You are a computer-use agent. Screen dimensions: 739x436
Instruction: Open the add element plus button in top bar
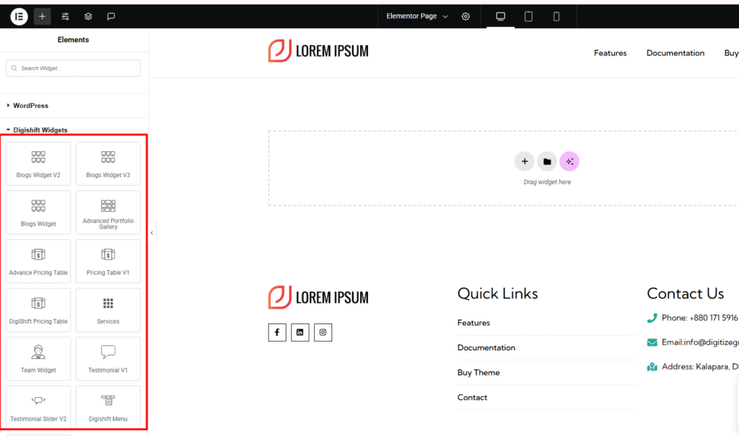pyautogui.click(x=42, y=16)
